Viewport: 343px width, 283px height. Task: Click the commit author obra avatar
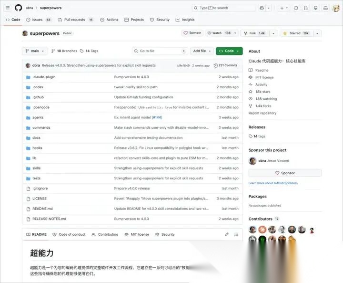point(28,65)
